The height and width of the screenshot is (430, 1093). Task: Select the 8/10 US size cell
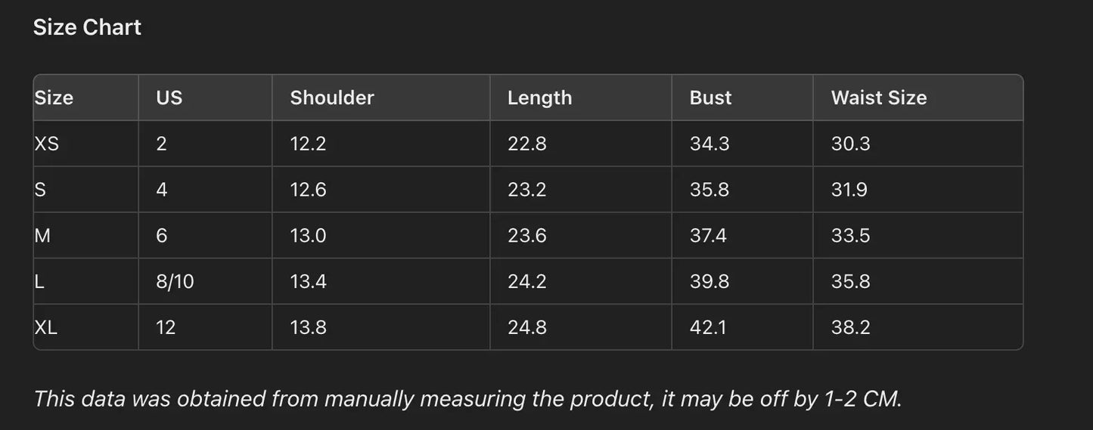[175, 282]
